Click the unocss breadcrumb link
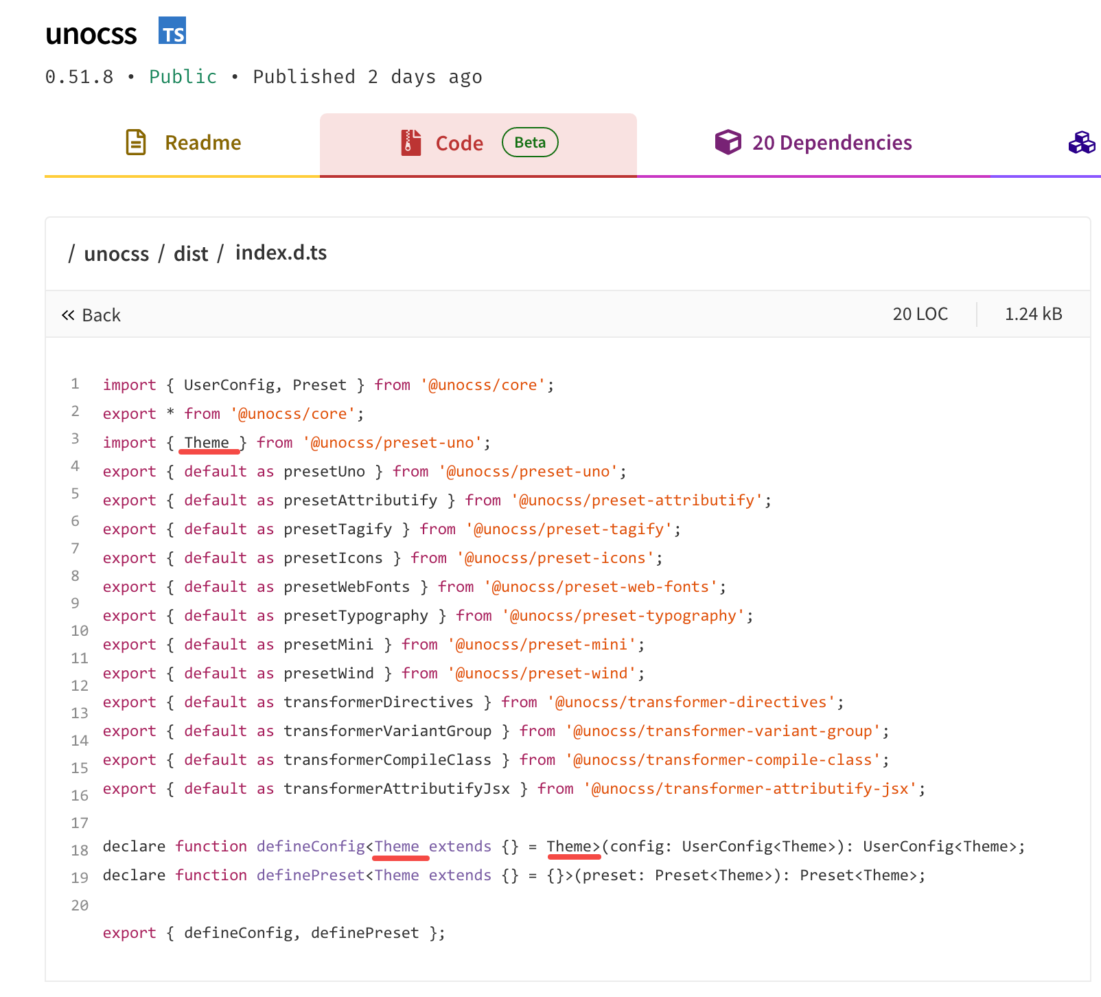1101x997 pixels. click(x=117, y=253)
